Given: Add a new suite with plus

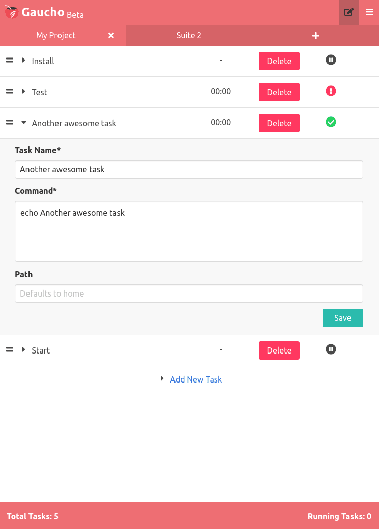Looking at the screenshot, I should click(316, 36).
